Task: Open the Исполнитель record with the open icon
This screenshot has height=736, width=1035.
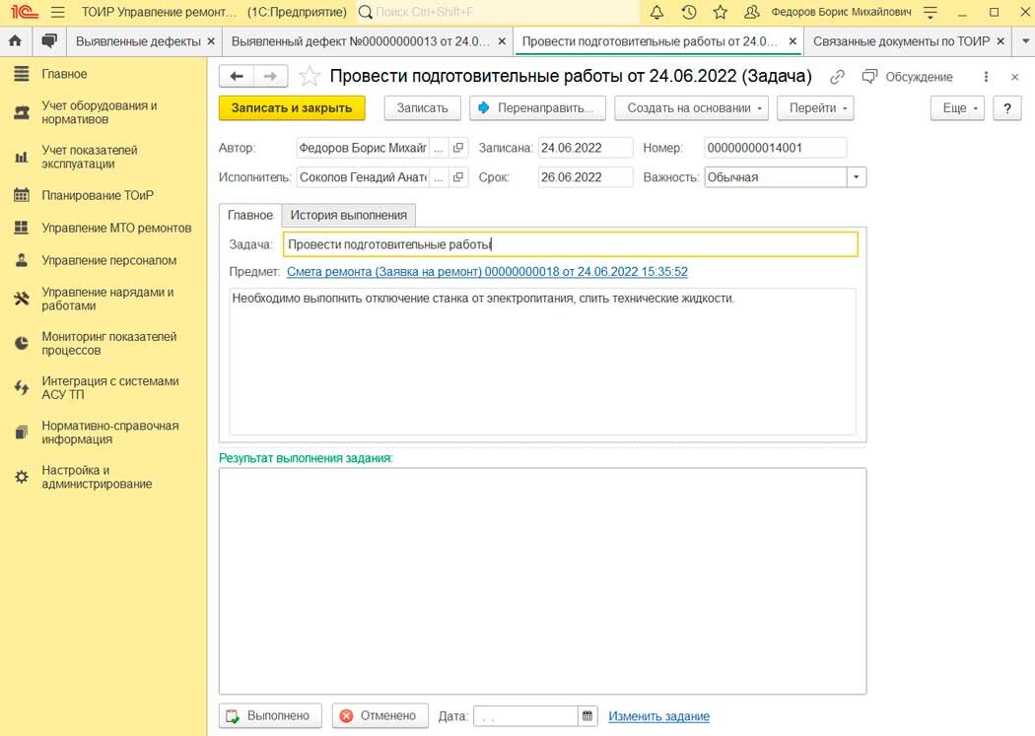Action: coord(458,176)
